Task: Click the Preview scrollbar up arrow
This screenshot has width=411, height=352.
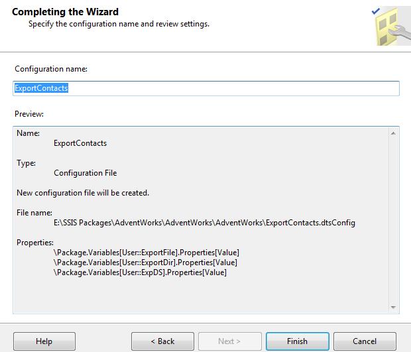Action: [x=394, y=133]
